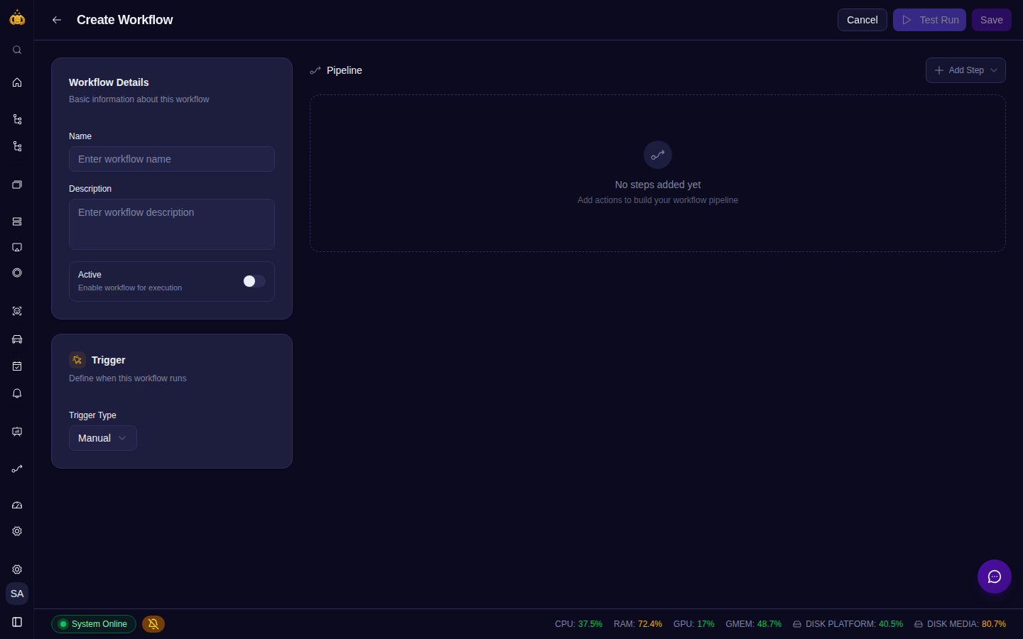The image size is (1023, 639).
Task: Click the Create Workflow title
Action: (x=125, y=20)
